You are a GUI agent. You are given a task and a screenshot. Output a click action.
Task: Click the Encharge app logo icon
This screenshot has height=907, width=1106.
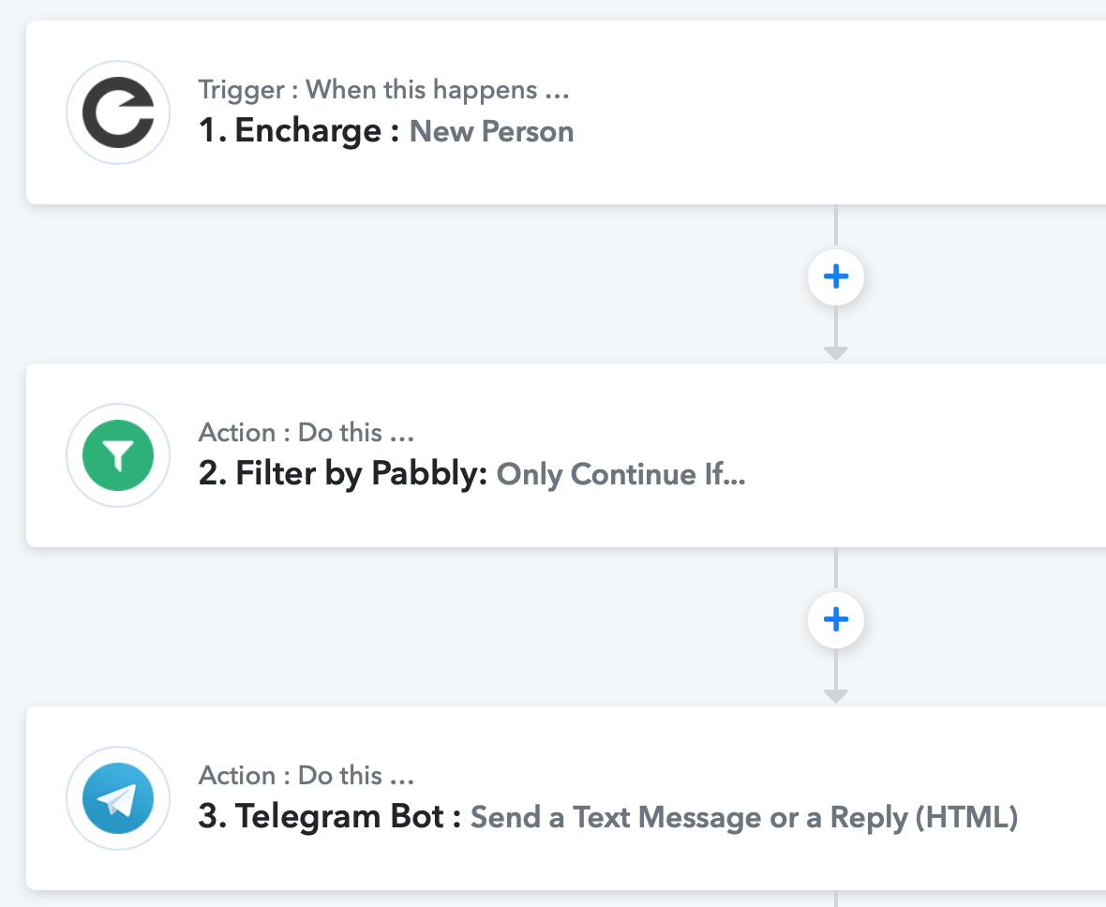[x=118, y=112]
